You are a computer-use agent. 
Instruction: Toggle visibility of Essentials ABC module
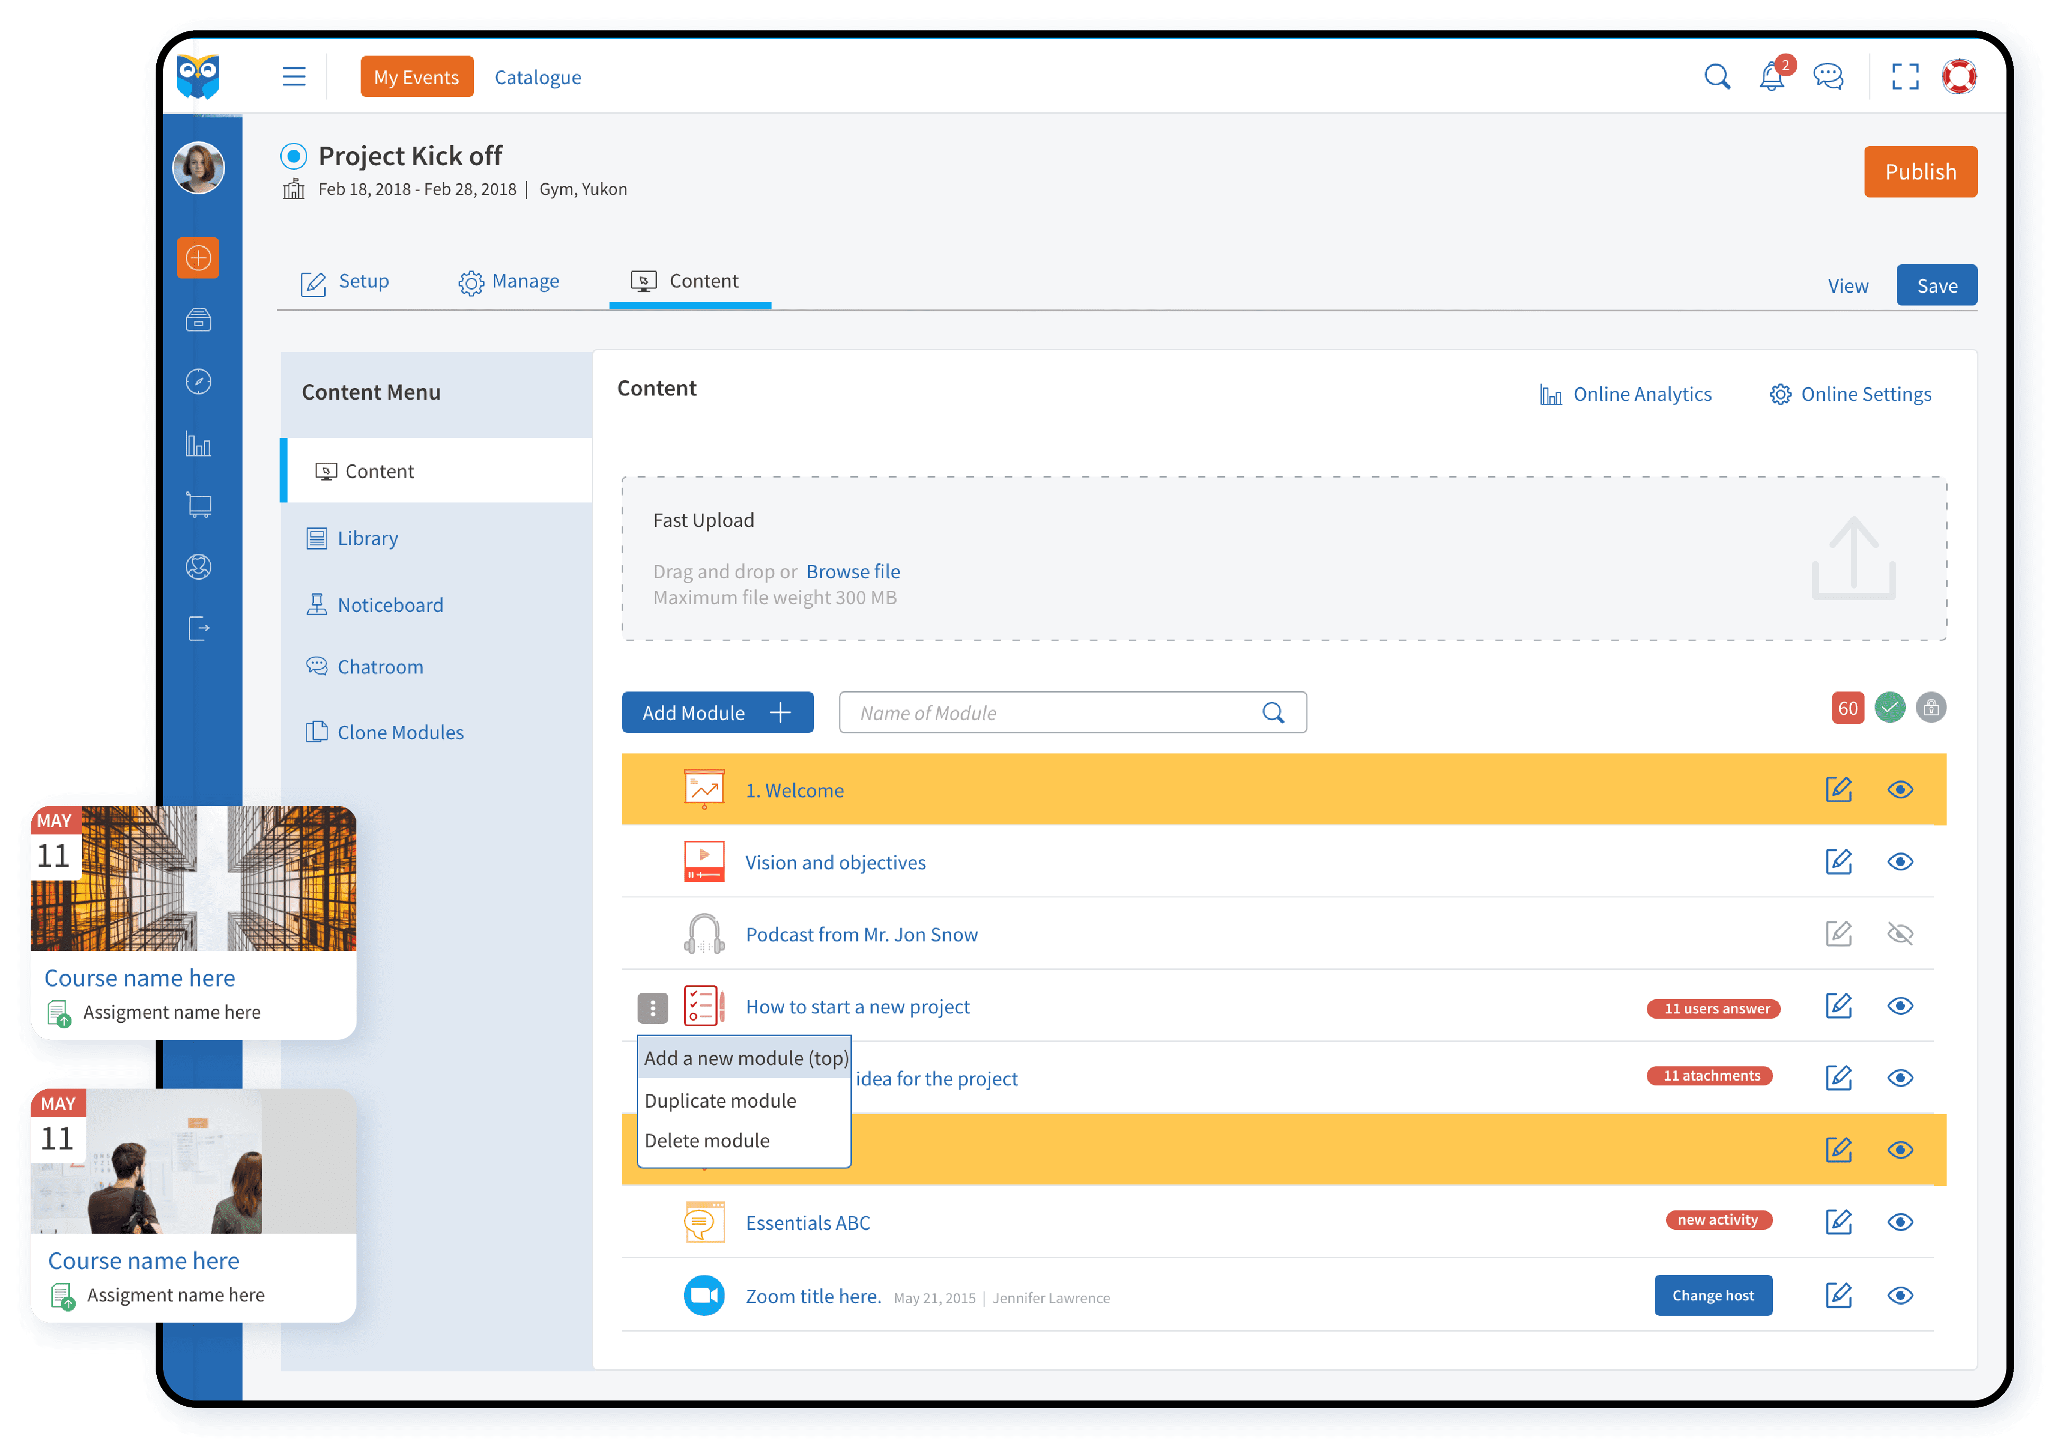tap(1899, 1223)
